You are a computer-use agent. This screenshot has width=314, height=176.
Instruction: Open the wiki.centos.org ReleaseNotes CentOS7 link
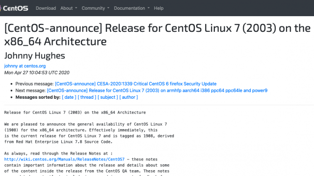pyautogui.click(x=64, y=159)
